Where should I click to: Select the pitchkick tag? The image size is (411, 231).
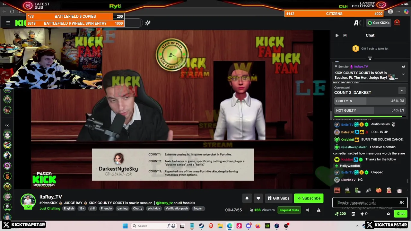point(154,209)
